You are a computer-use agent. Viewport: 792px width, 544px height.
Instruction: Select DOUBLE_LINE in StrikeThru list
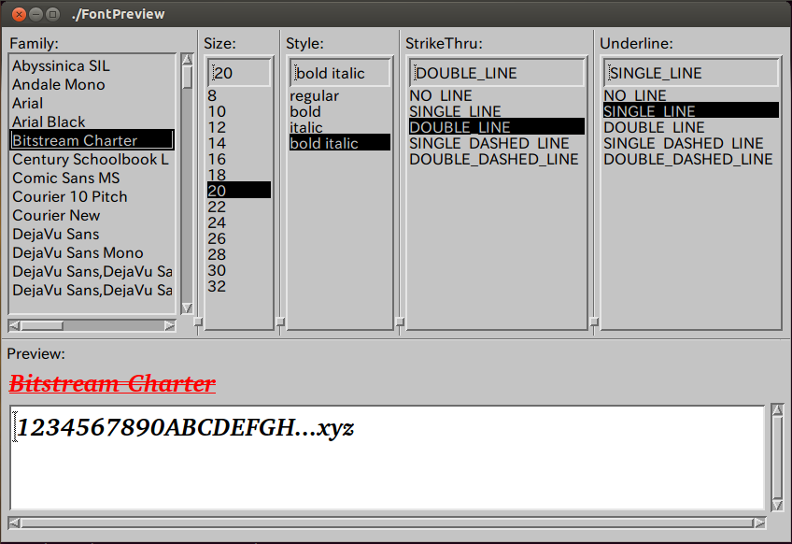(x=497, y=127)
